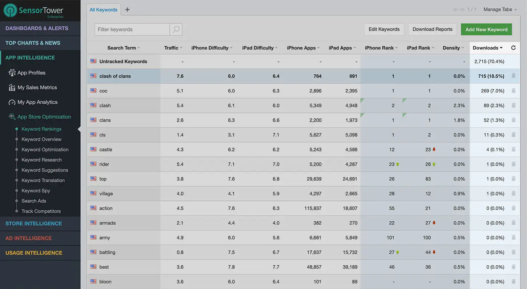Screen dimensions: 527x289
Task: Click the Filter keywords input field
Action: tap(132, 29)
